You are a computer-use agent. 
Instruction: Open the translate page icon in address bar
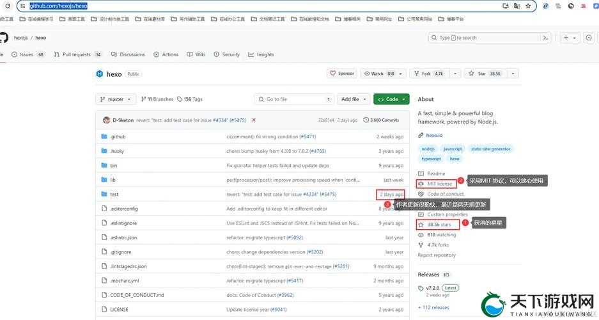coord(517,6)
